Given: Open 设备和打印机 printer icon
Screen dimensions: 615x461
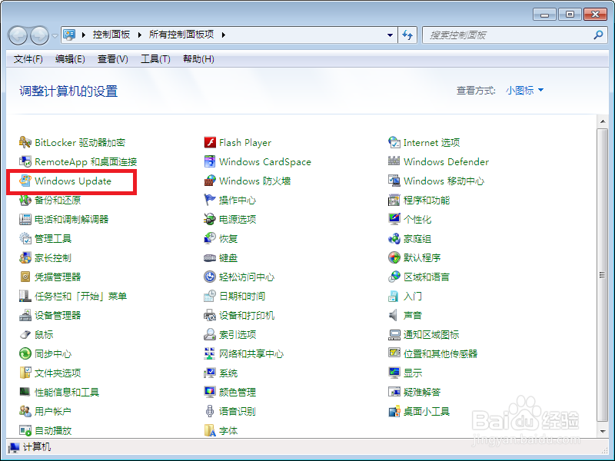Looking at the screenshot, I should pyautogui.click(x=210, y=315).
